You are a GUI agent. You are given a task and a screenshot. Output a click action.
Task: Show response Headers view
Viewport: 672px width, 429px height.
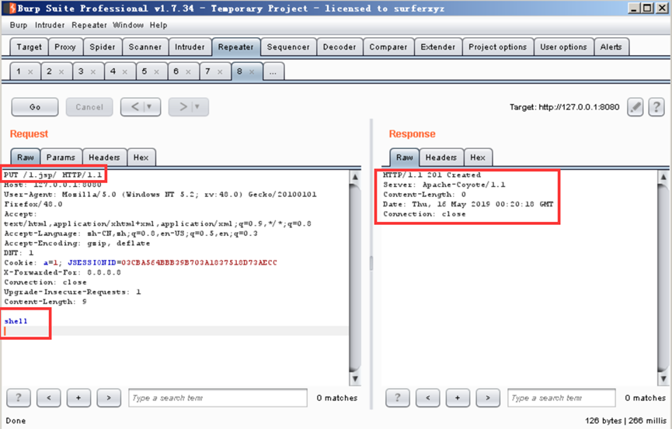(x=441, y=157)
